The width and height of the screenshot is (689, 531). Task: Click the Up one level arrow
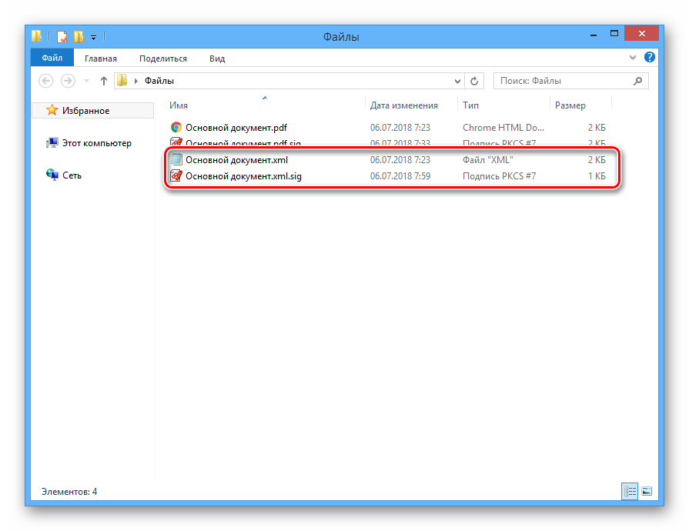click(x=104, y=81)
